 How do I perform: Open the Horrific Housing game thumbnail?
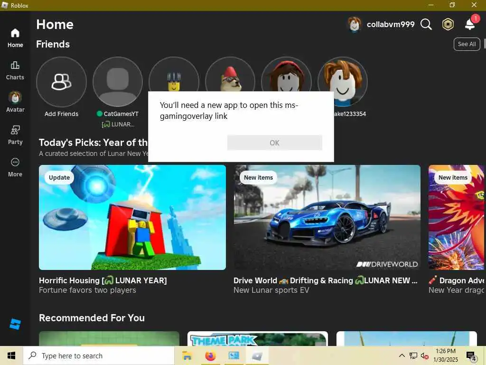(132, 217)
